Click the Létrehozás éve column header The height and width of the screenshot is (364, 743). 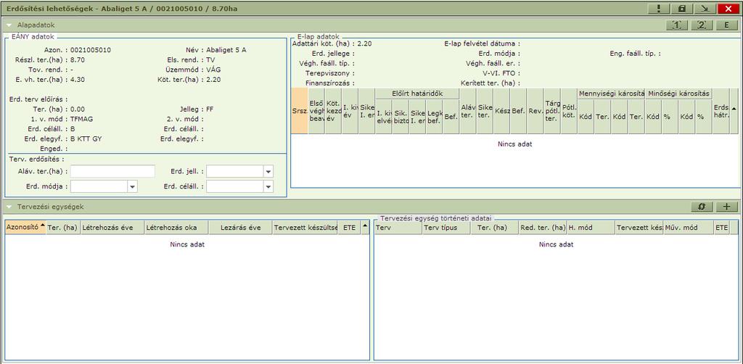coord(112,228)
